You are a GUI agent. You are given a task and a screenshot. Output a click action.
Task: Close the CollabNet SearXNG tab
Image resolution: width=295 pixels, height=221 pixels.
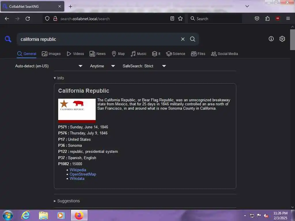60,6
